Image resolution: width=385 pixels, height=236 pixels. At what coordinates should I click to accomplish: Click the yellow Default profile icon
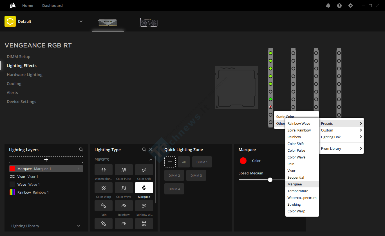(10, 21)
